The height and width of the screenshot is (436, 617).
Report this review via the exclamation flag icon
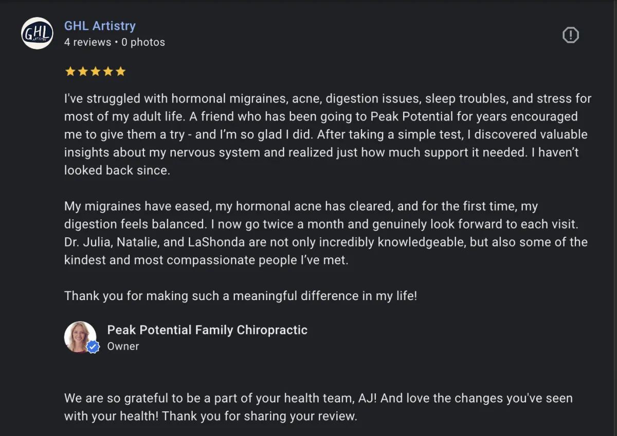click(x=571, y=35)
